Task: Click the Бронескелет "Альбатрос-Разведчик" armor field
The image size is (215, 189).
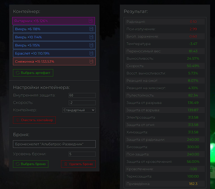Action: (x=54, y=144)
